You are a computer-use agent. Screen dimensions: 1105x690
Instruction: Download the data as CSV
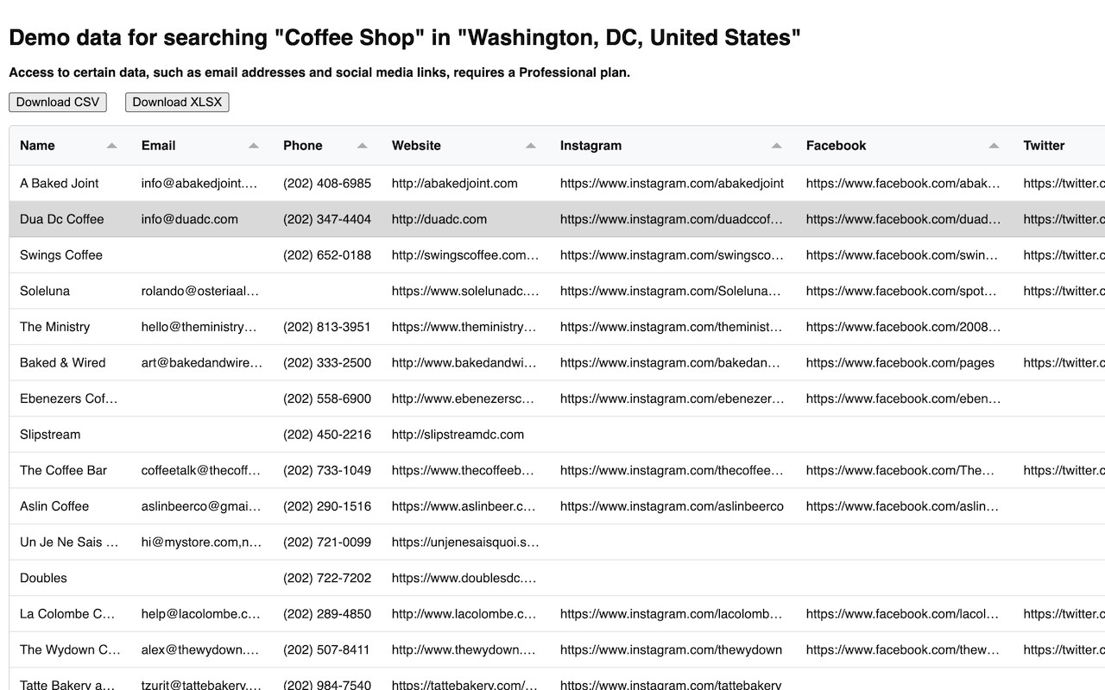coord(58,102)
